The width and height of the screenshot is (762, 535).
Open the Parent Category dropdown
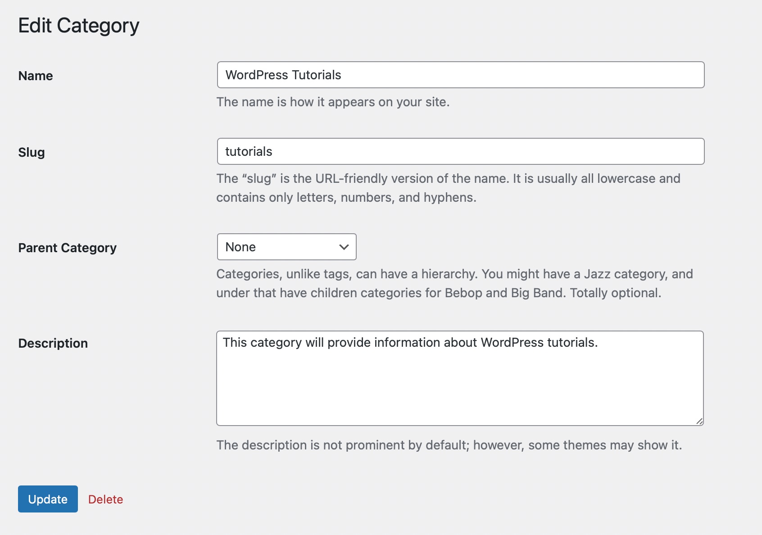tap(286, 247)
